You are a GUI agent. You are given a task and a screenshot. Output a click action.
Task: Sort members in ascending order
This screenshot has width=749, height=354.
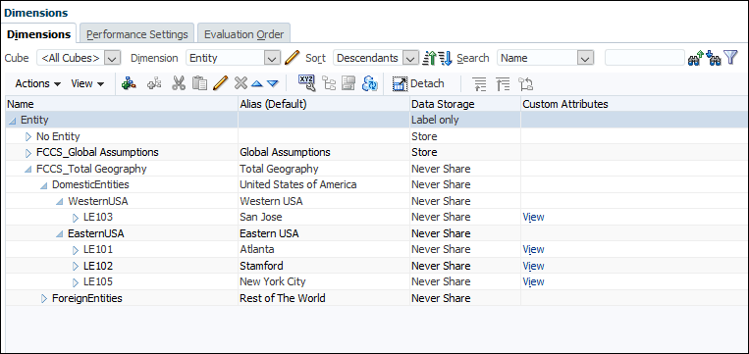[430, 58]
